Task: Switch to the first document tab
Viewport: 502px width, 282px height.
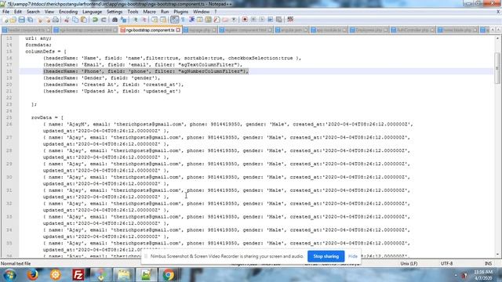Action: pyautogui.click(x=26, y=30)
